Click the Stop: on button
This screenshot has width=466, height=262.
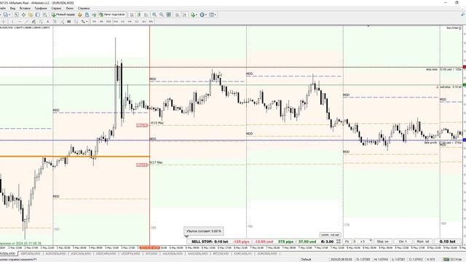pos(382,242)
